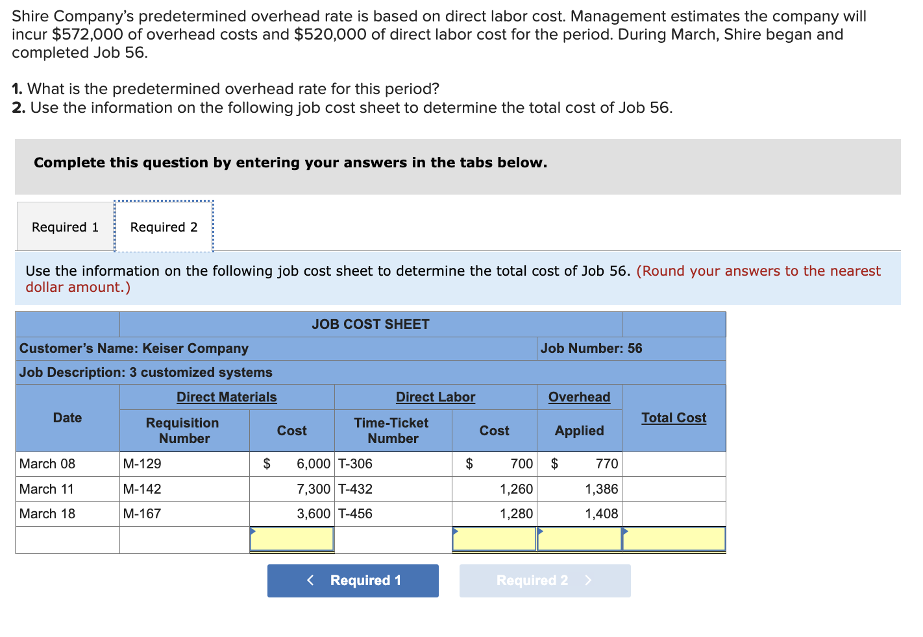
Task: Click the Date column header
Action: (x=68, y=418)
